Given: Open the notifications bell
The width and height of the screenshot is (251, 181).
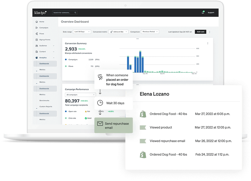Looking at the screenshot, I should tap(203, 13).
